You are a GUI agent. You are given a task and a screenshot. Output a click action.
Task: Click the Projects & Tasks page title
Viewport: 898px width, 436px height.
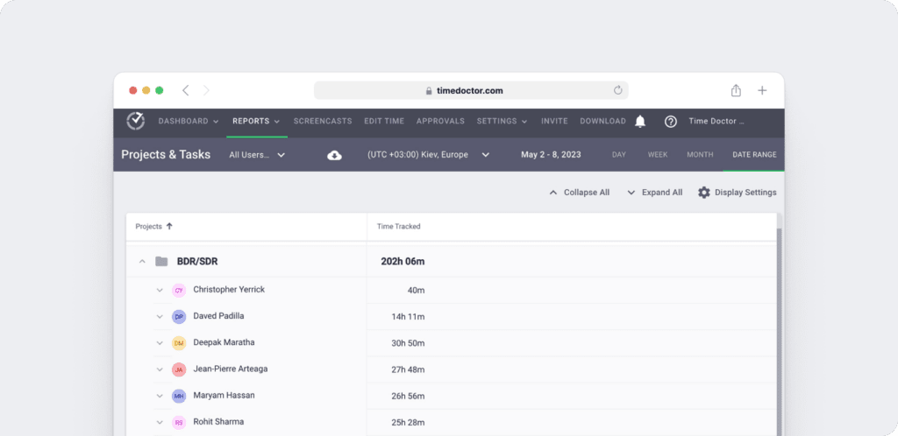point(166,155)
